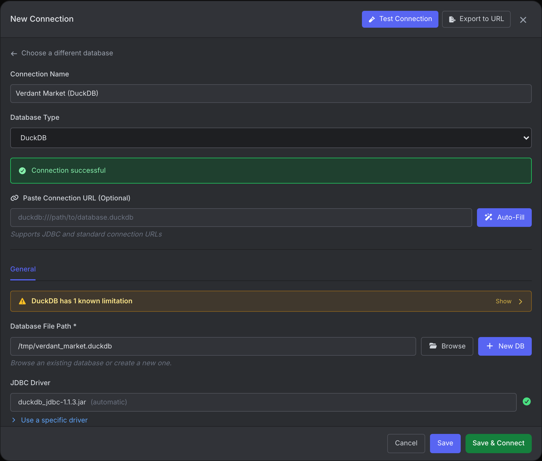This screenshot has width=542, height=461.
Task: Close the New Connection dialog with the X
Action: (523, 20)
